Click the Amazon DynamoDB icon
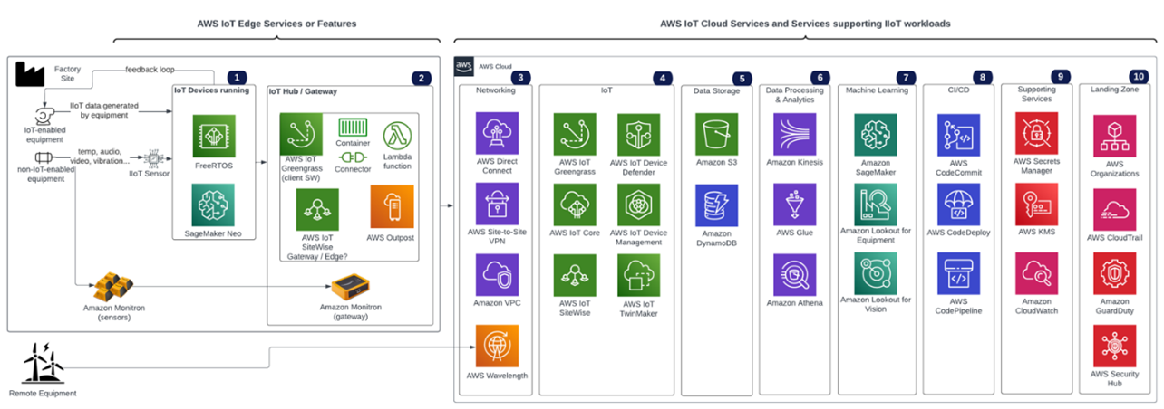 click(717, 206)
